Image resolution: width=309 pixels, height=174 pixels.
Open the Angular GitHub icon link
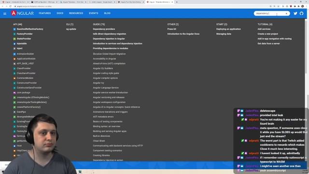[301, 14]
